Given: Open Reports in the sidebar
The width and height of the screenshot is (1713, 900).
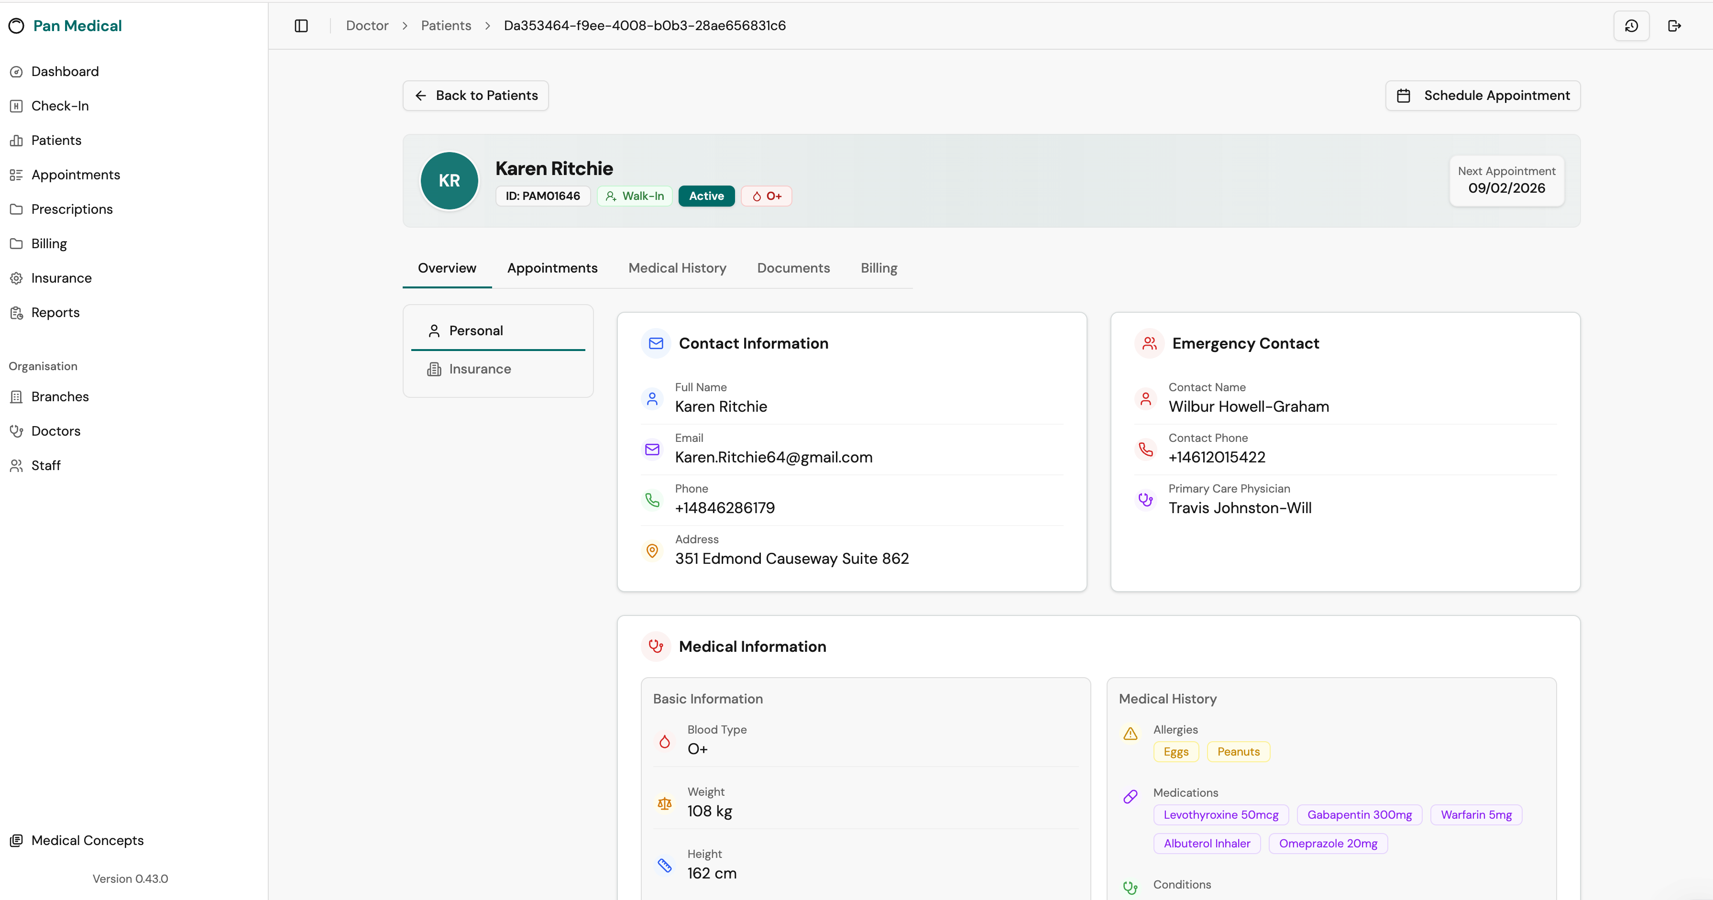Looking at the screenshot, I should (55, 313).
